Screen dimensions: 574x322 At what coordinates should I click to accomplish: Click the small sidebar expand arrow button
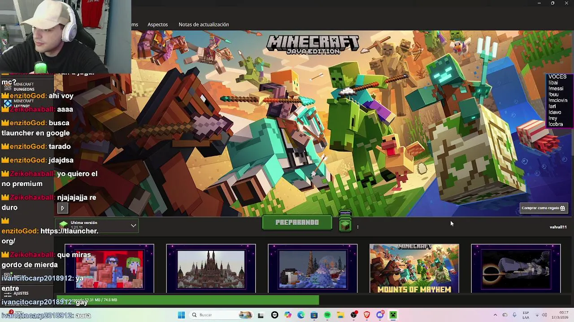(x=62, y=208)
